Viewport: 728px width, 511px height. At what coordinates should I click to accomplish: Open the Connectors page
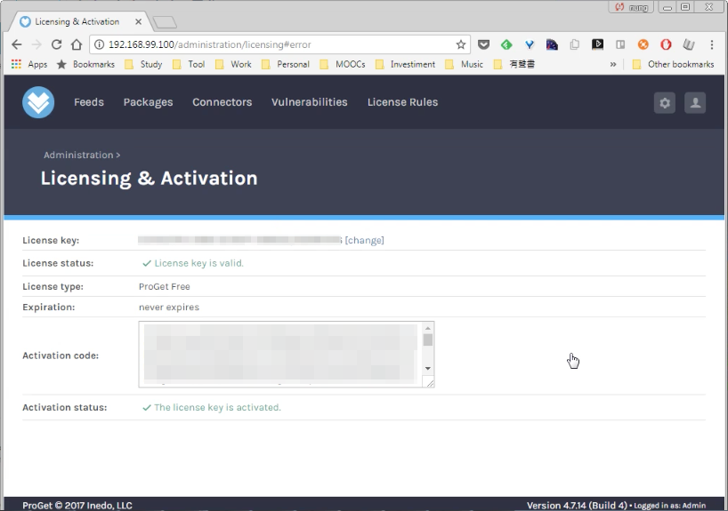click(222, 102)
